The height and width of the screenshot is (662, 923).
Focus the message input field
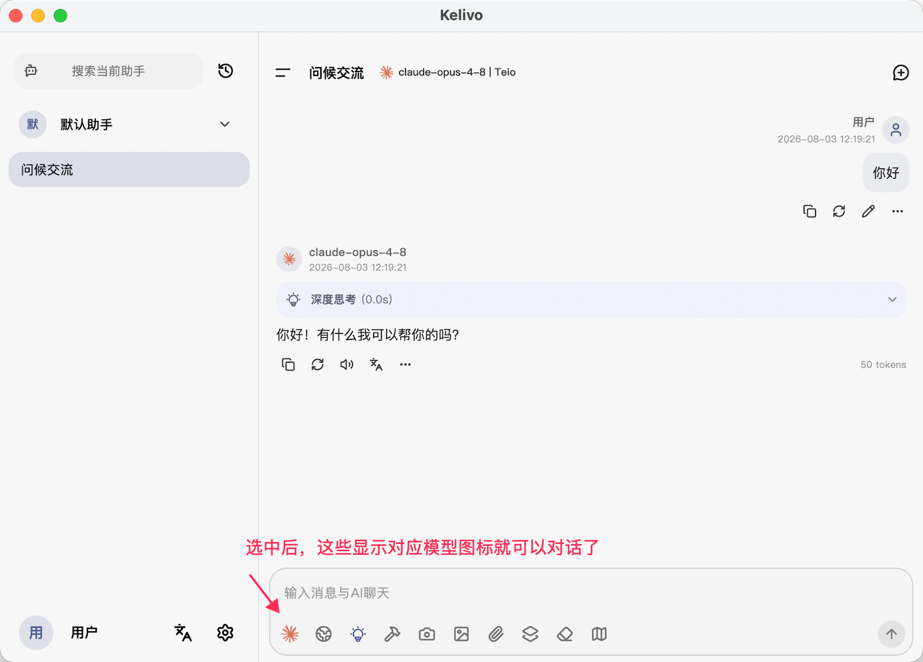[x=591, y=593]
